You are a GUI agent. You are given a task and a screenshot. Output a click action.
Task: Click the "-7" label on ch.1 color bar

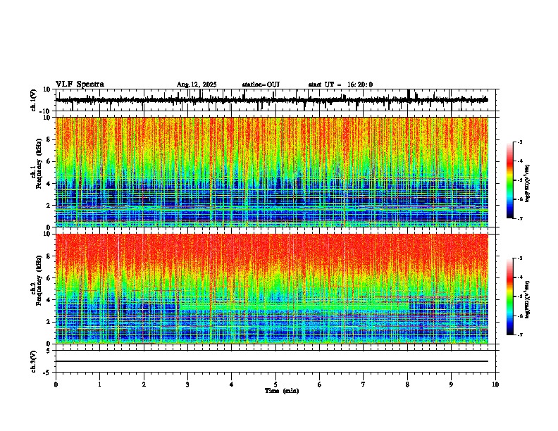point(520,218)
